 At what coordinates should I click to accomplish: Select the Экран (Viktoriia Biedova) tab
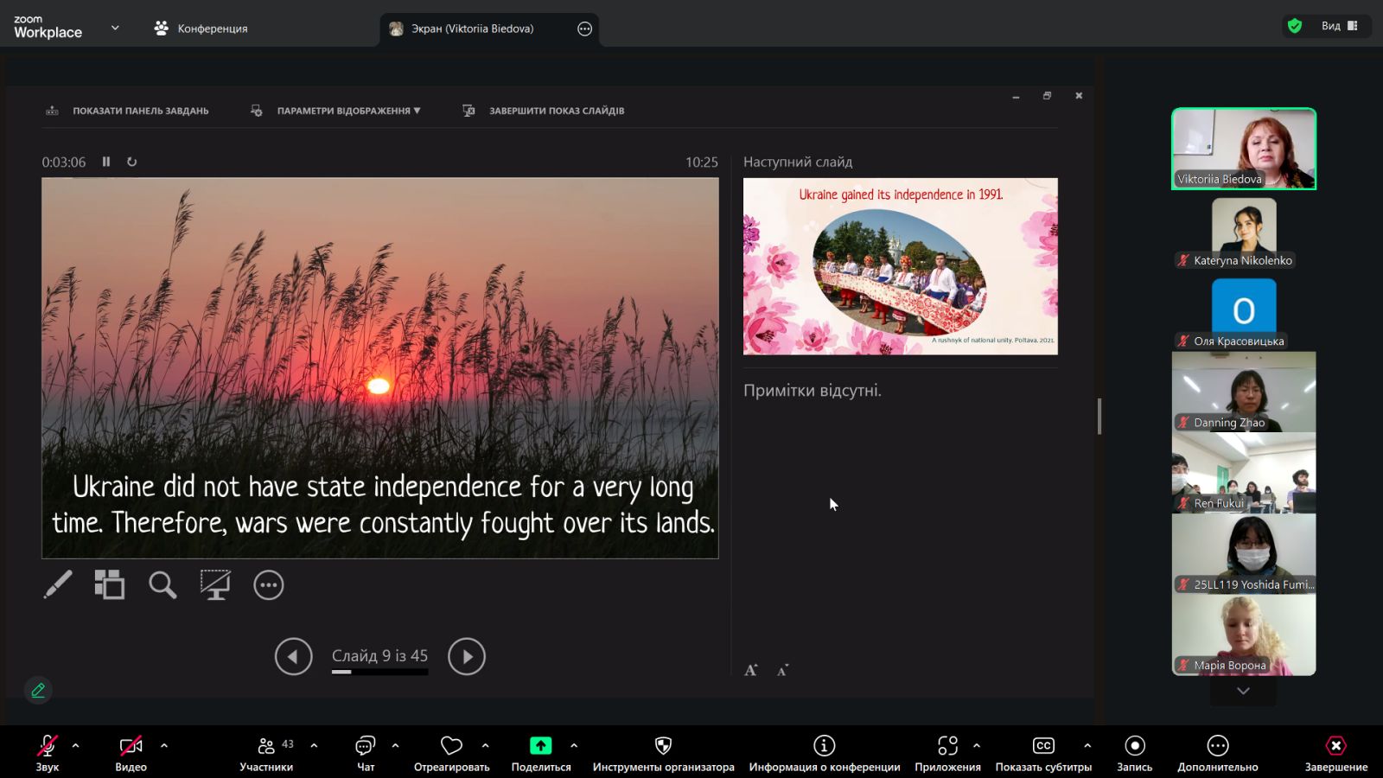pyautogui.click(x=472, y=29)
